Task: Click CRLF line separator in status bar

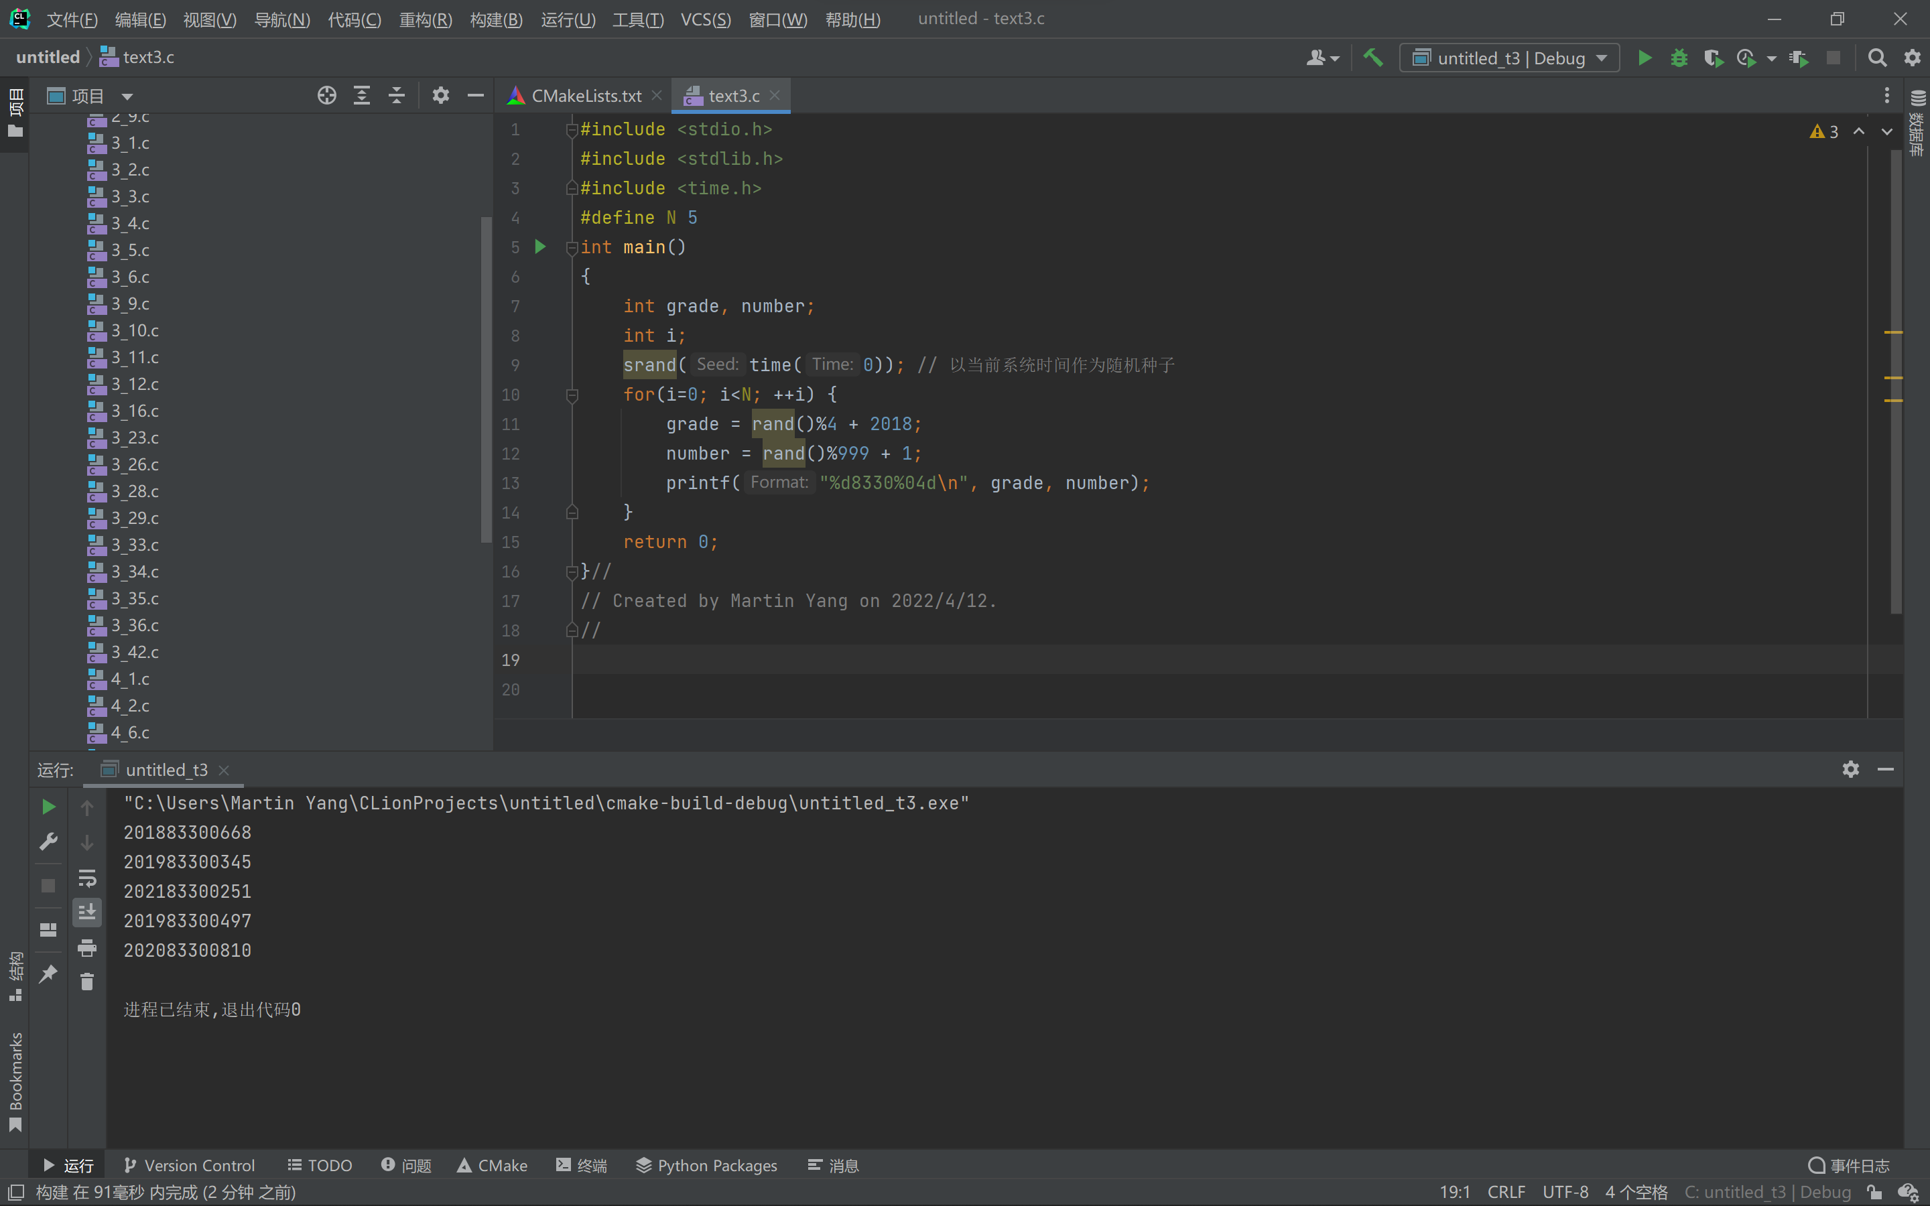Action: coord(1506,1192)
